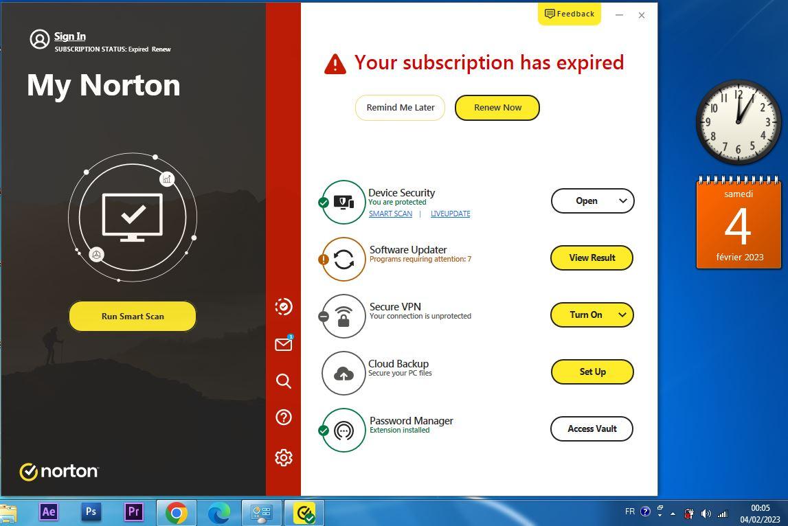
Task: Open the help question mark sidebar icon
Action: pyautogui.click(x=284, y=417)
